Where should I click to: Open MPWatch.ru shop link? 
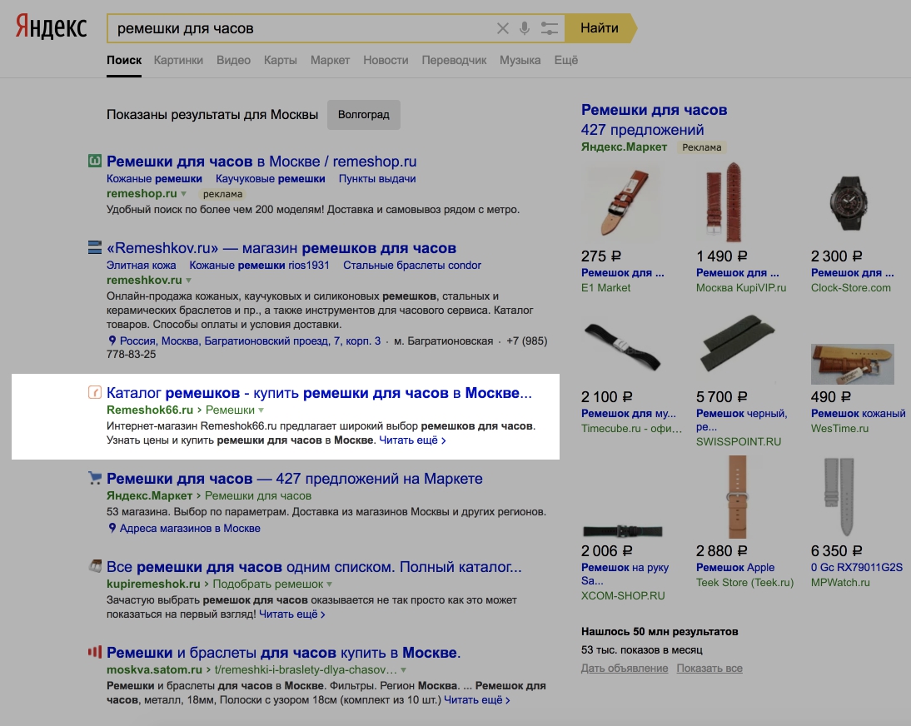(840, 583)
